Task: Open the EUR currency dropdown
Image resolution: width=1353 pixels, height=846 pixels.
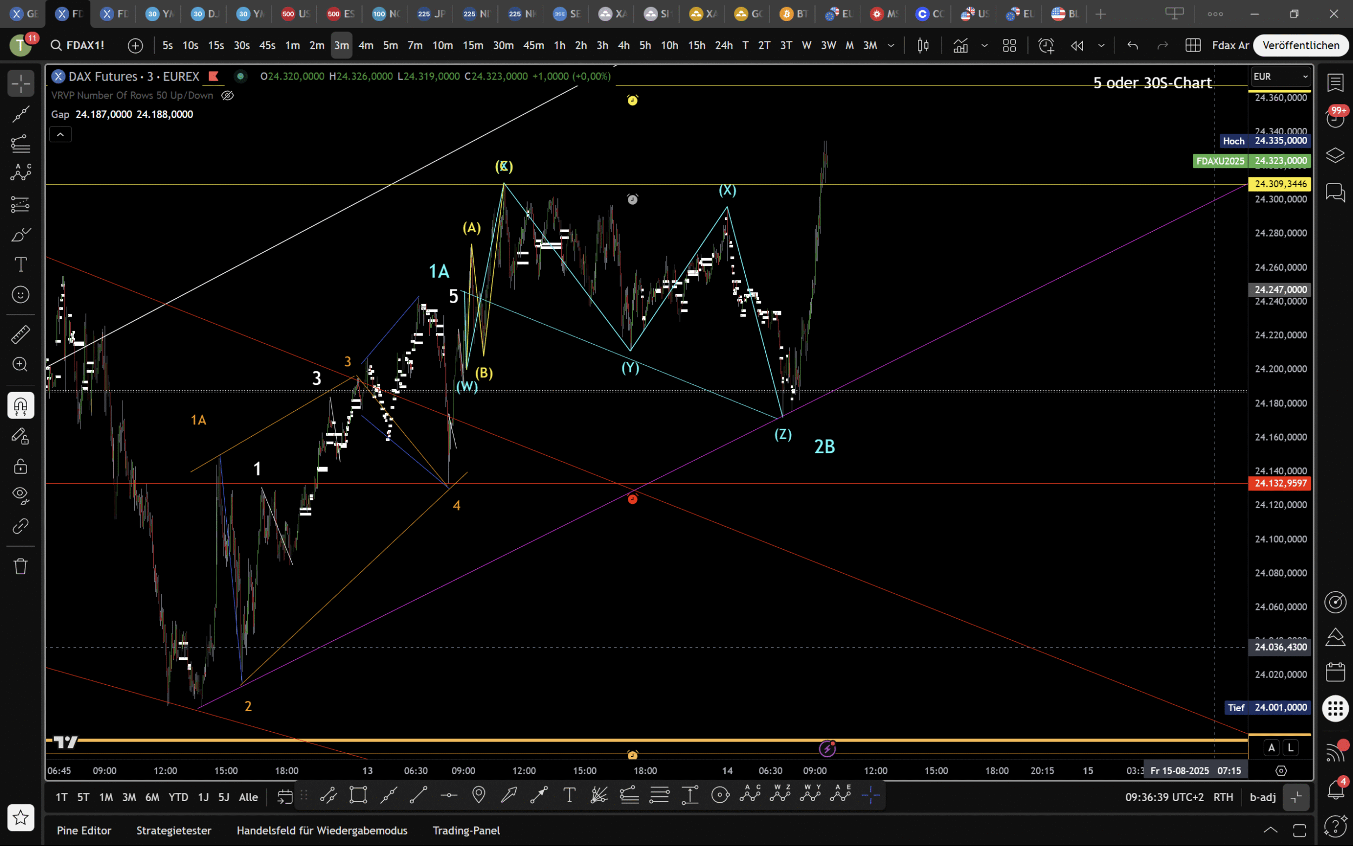Action: pos(1280,76)
